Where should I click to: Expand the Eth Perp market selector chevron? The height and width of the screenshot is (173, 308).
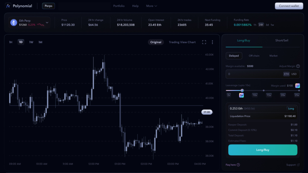[x=47, y=22]
